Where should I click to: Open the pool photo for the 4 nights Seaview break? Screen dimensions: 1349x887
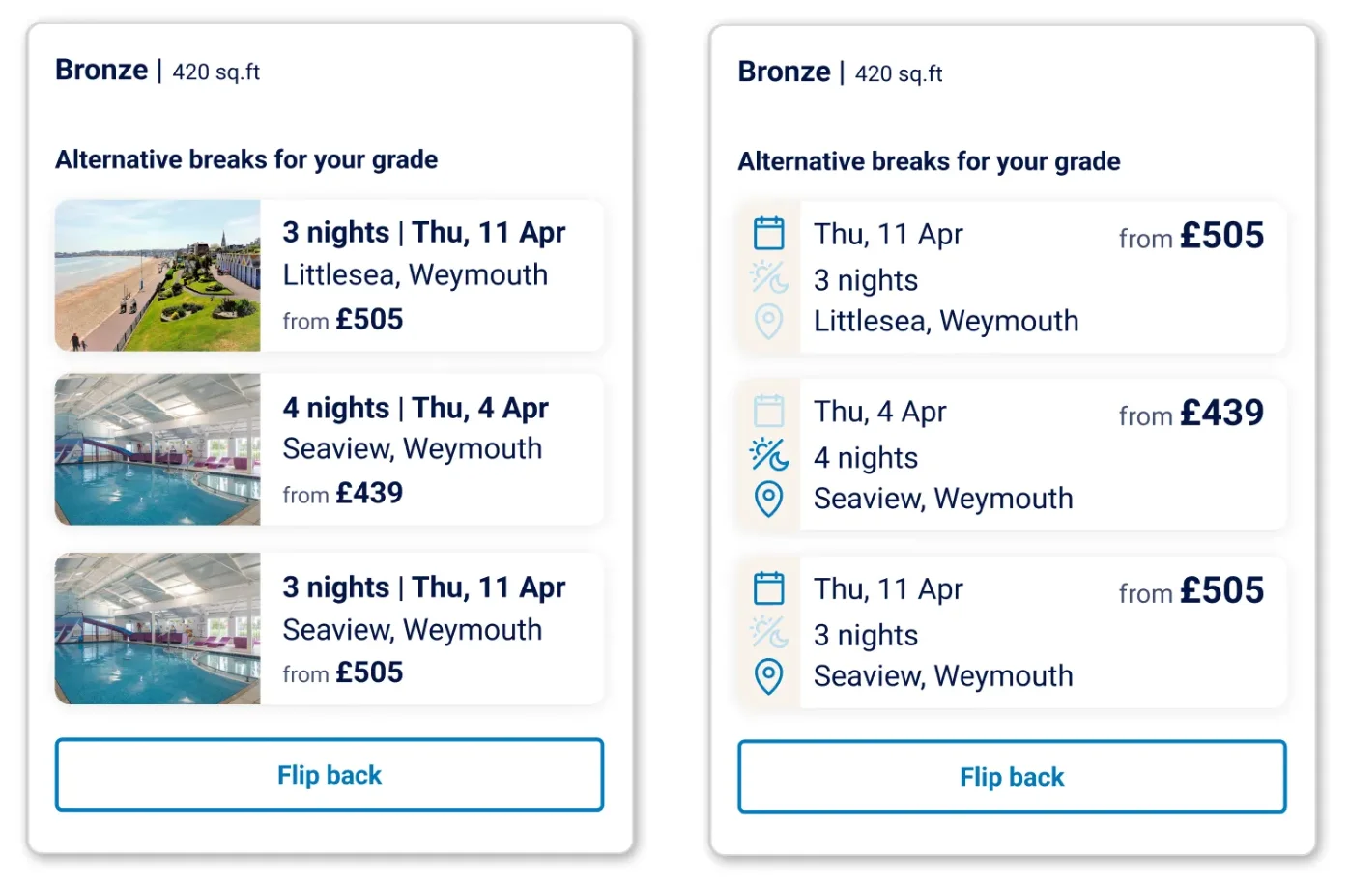(158, 449)
